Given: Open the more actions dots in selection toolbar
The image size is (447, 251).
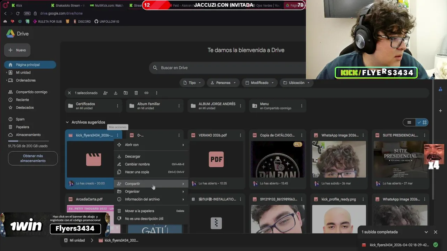Looking at the screenshot, I should [156, 93].
